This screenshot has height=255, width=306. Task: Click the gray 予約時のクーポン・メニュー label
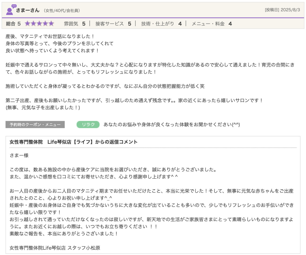tap(35, 125)
